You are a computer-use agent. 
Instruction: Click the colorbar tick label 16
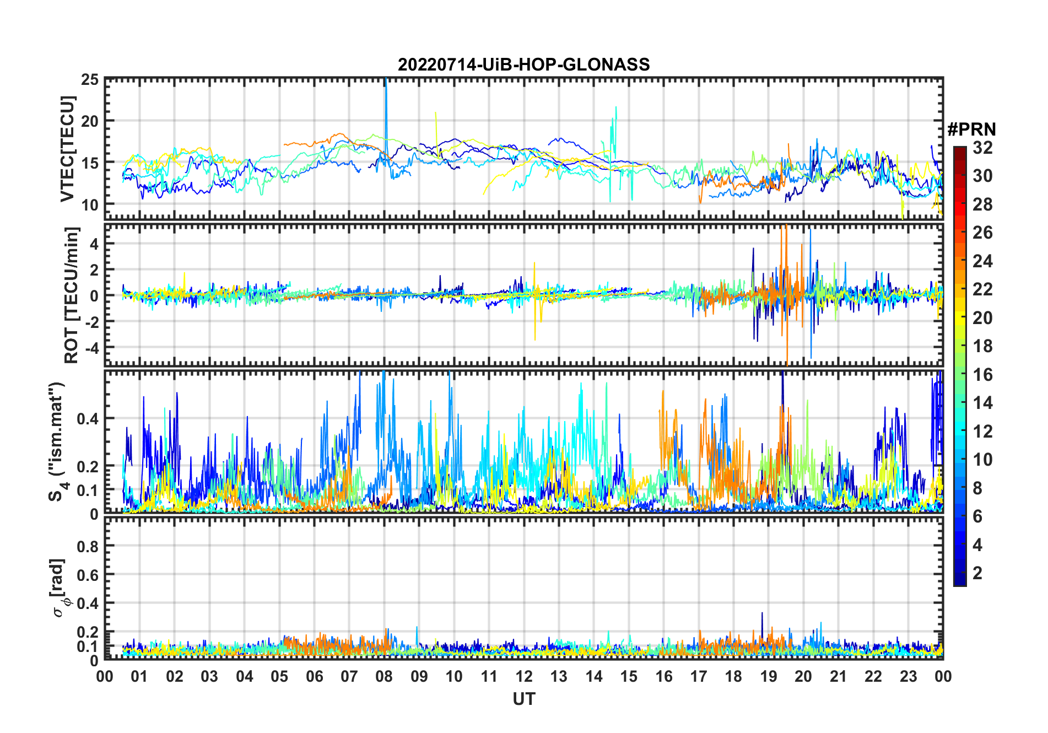(x=982, y=375)
